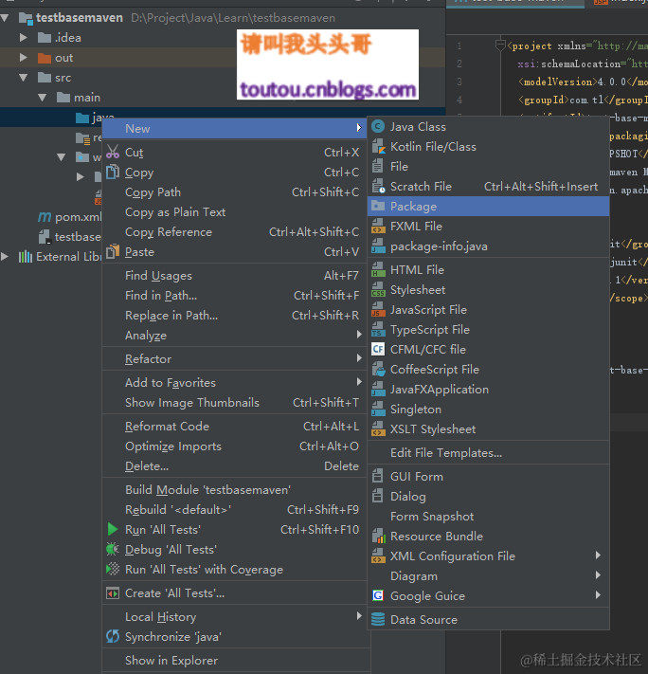Expand the .idea folder
The height and width of the screenshot is (674, 648).
(x=24, y=38)
